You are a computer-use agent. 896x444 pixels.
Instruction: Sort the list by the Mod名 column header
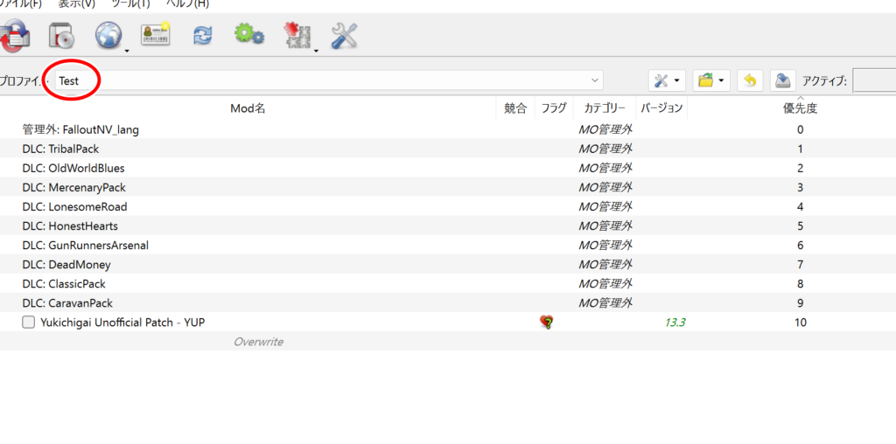(x=248, y=109)
